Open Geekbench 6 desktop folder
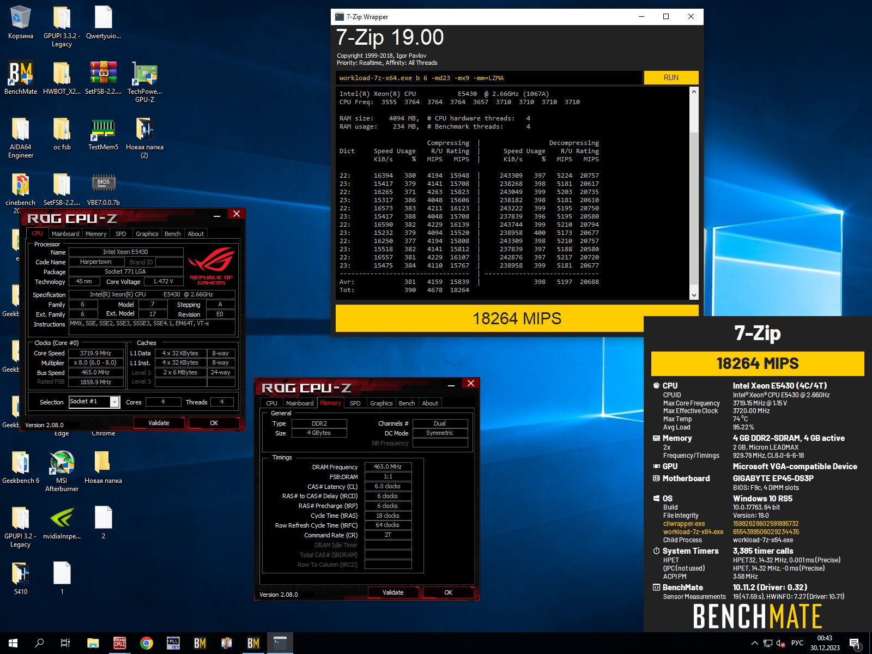Screen dimensions: 872x654 click(21, 467)
